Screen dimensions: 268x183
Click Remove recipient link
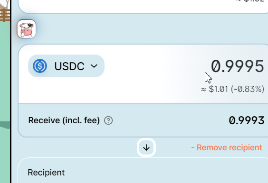point(227,147)
